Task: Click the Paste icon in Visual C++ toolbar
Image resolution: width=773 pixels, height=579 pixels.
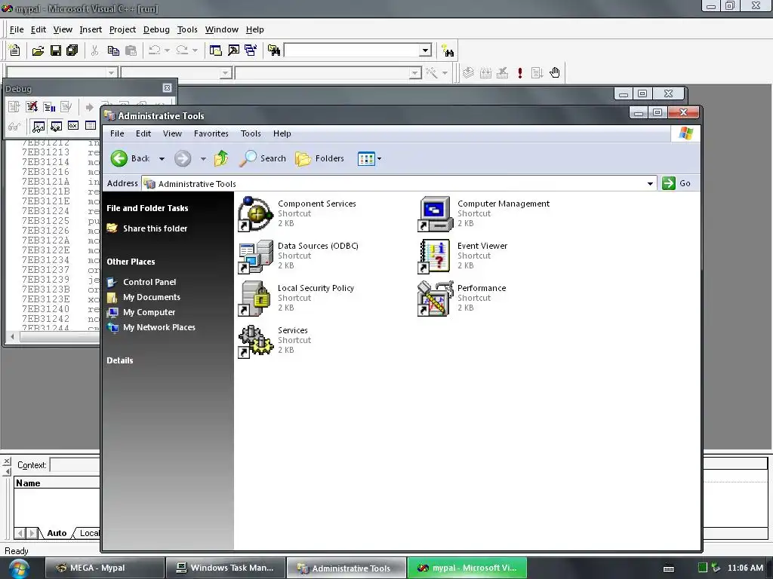Action: 131,51
